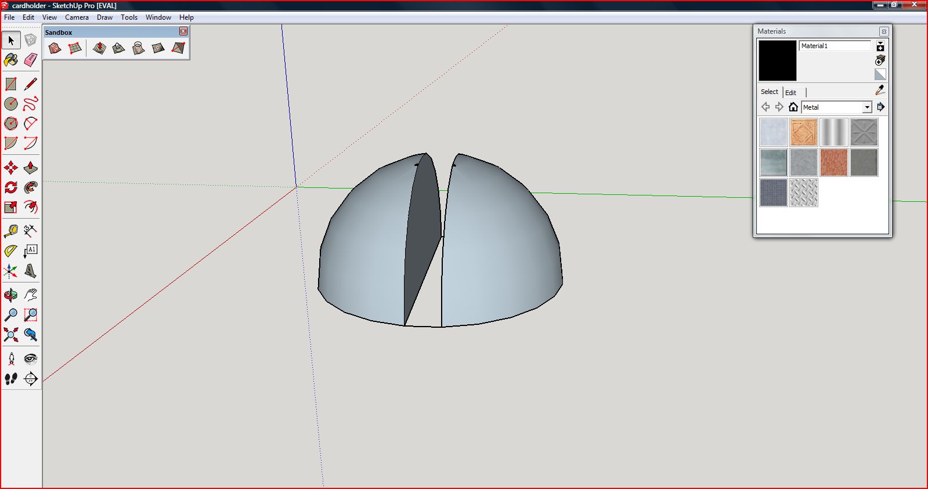
Task: Choose the Walk footprints tool
Action: [x=11, y=379]
